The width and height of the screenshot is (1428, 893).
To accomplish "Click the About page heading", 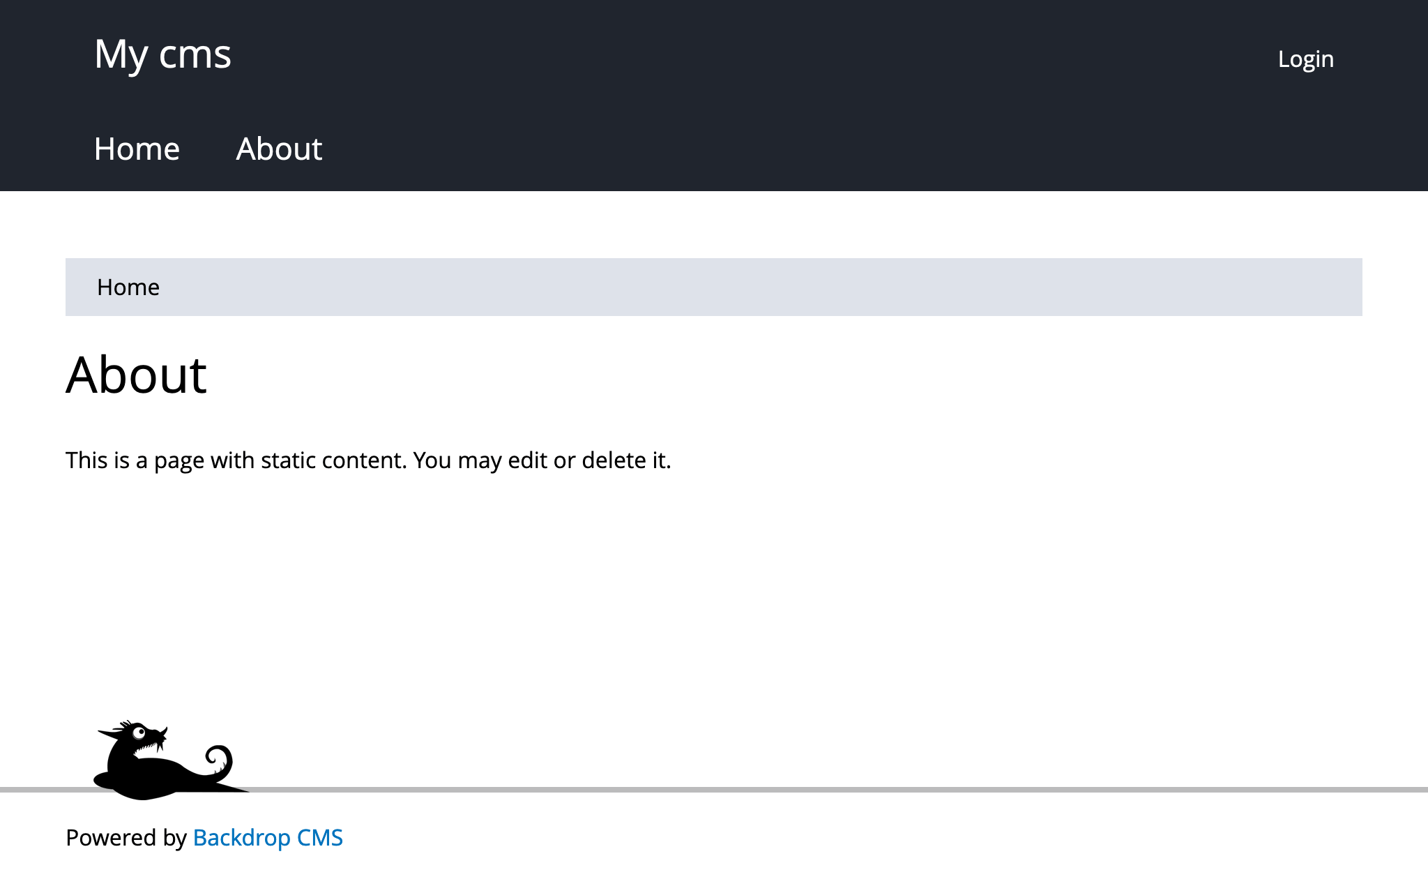I will 136,375.
